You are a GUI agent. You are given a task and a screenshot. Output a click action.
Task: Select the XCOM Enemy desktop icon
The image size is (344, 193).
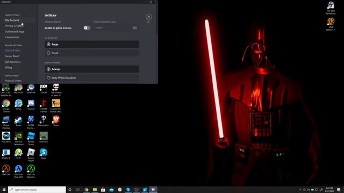31,122
